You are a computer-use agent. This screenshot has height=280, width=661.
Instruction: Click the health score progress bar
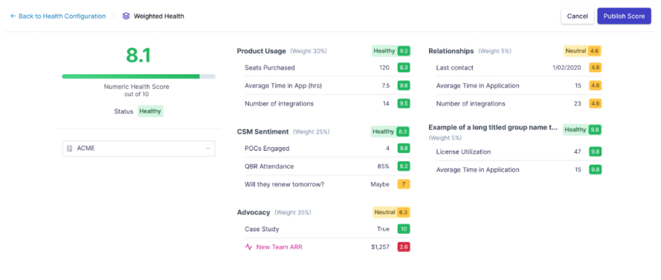click(139, 76)
